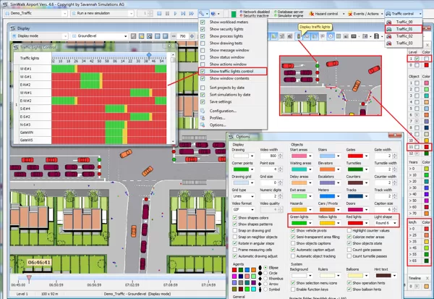Click the film strip icon in Display toolbar
Screen dimensions: 434x299
coord(376,36)
